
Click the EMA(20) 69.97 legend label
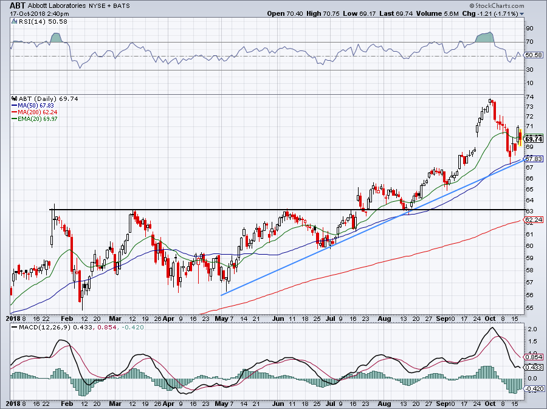click(38, 119)
